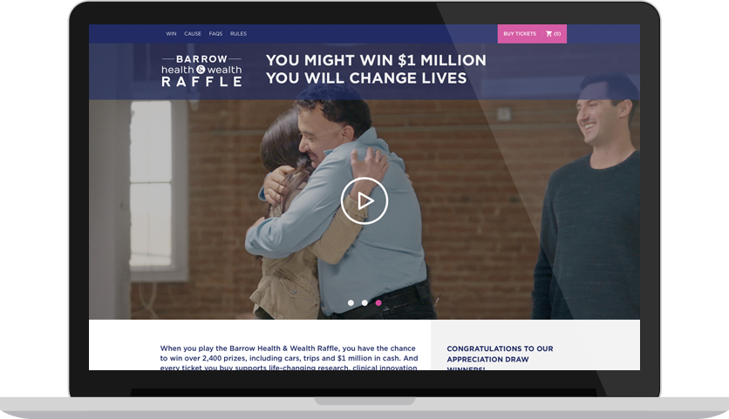
Task: Click the ampersand emblem in the Barrow logo
Action: (x=201, y=70)
